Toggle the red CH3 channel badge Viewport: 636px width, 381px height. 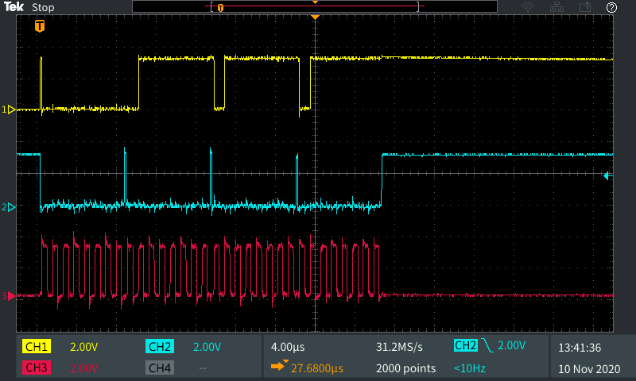point(37,368)
